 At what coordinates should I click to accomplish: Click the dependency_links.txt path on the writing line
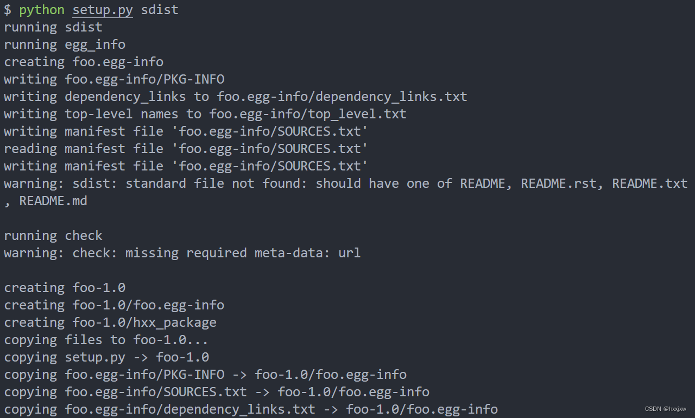(342, 97)
